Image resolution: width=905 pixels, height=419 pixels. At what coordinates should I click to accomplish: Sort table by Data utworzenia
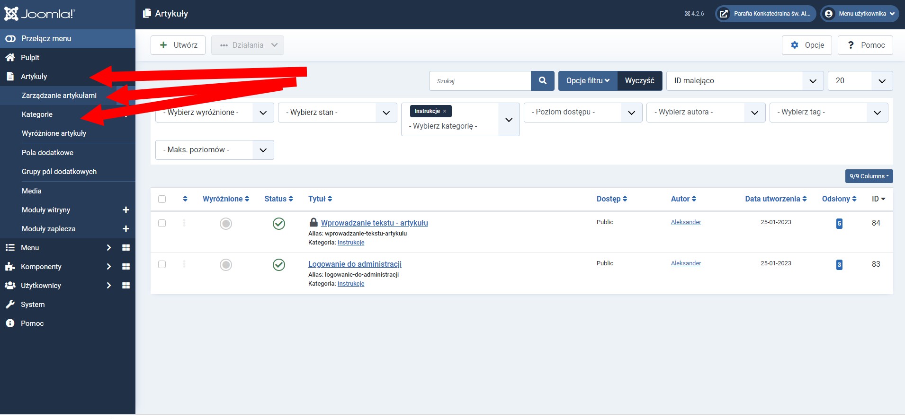pyautogui.click(x=776, y=199)
